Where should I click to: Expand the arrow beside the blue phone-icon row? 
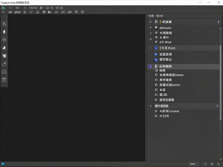coord(151,48)
